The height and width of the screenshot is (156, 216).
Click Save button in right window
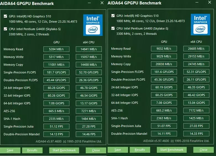[118, 150]
